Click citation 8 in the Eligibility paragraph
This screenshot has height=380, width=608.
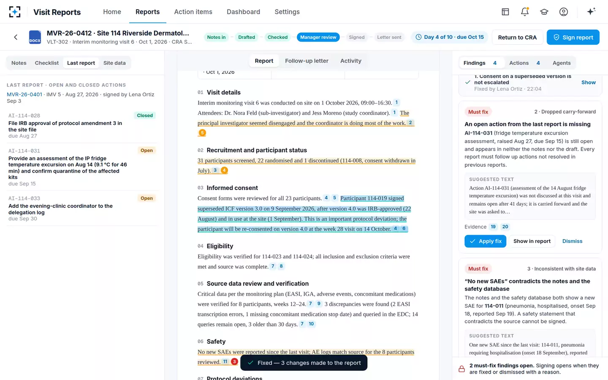(281, 266)
